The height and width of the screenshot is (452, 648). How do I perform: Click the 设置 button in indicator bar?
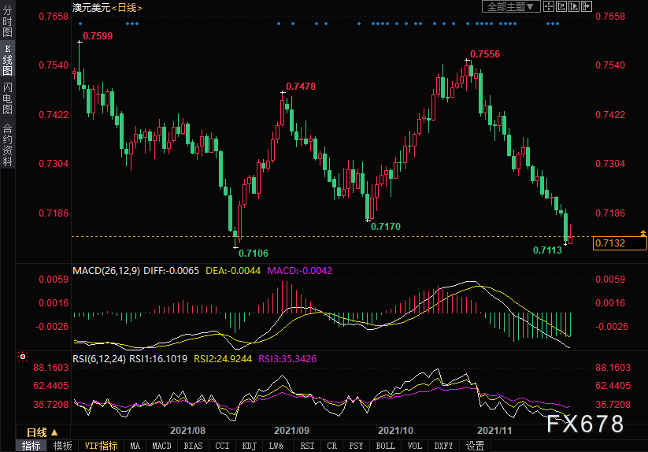475,446
